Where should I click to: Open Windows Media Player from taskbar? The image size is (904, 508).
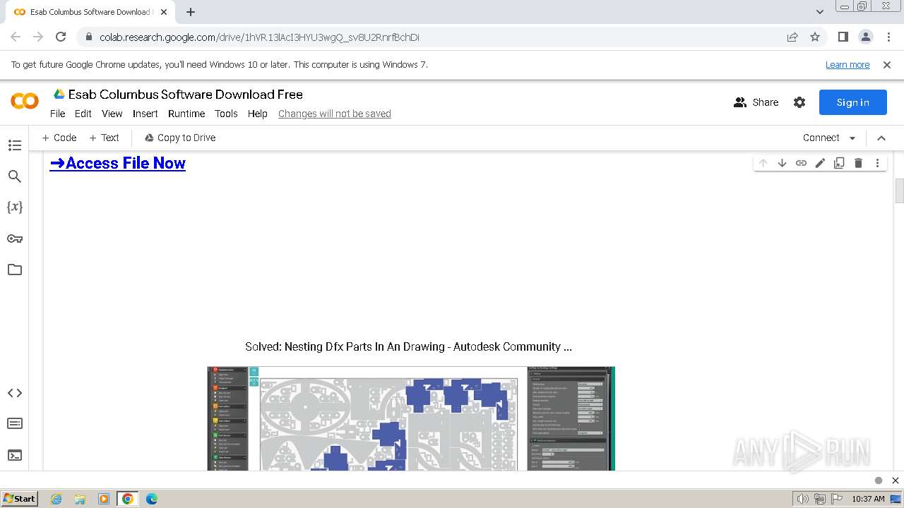point(104,499)
